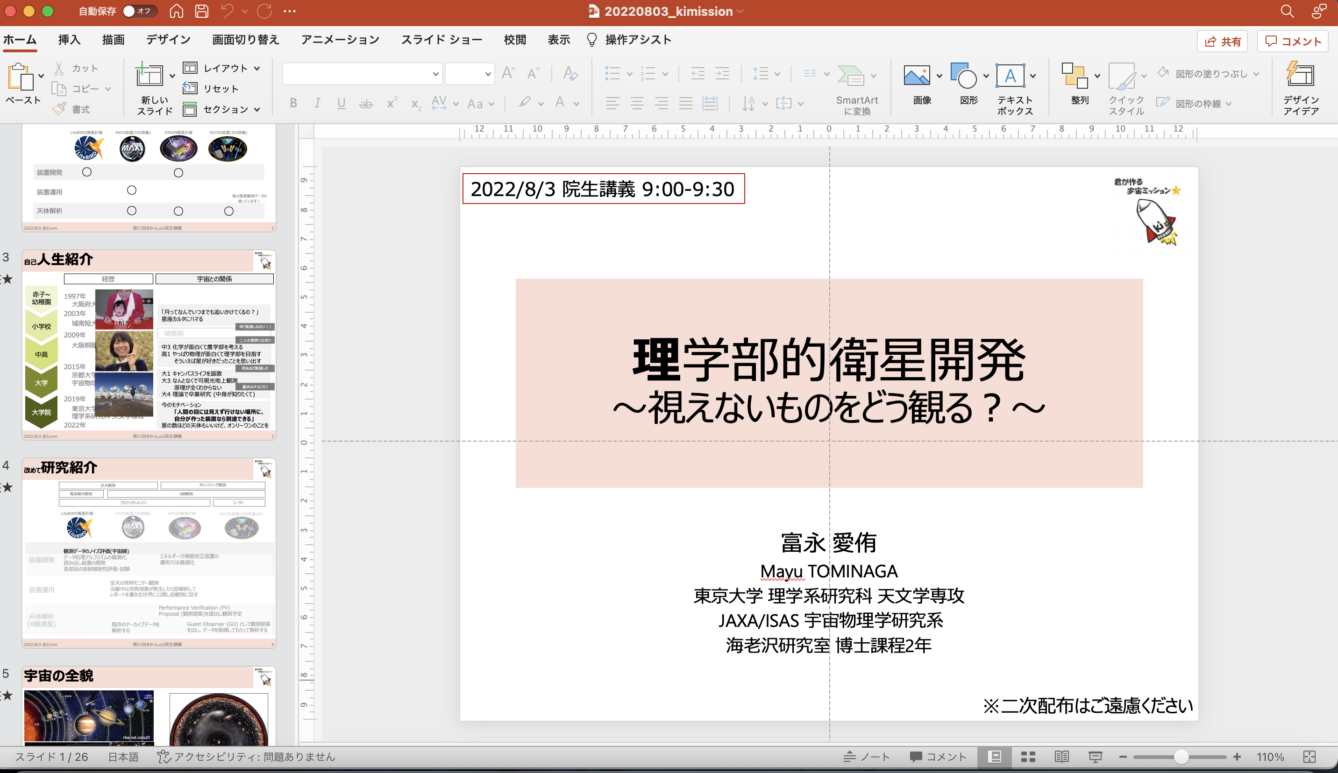Open the search magnifier in title bar
Screen dimensions: 1338x773
coord(1287,11)
